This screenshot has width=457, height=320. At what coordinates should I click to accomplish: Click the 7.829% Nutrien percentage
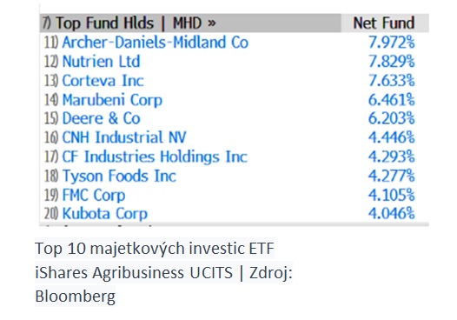tap(391, 62)
